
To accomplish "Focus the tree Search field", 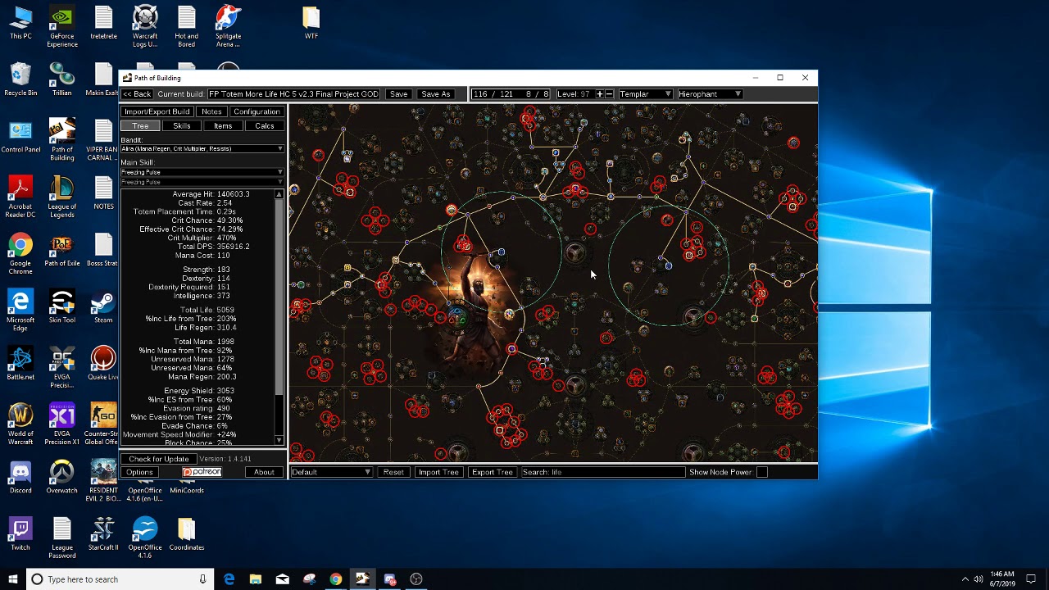I will coord(602,472).
